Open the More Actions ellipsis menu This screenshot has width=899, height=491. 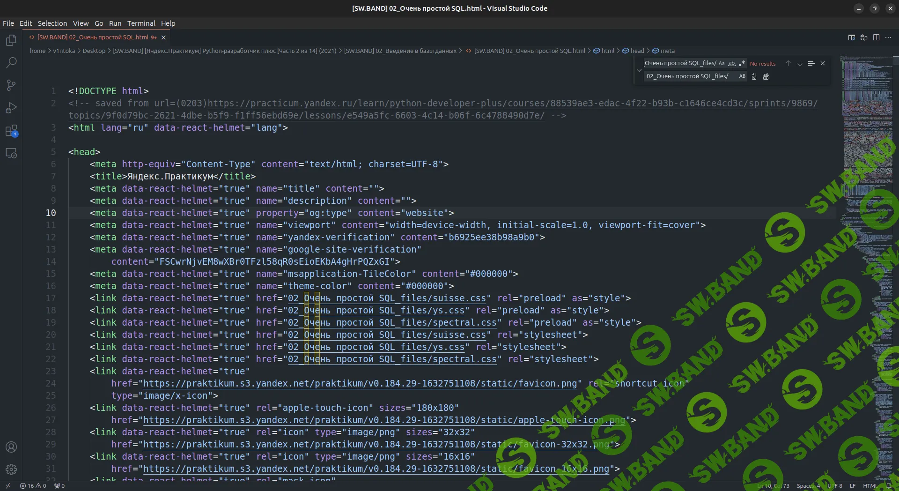point(888,37)
